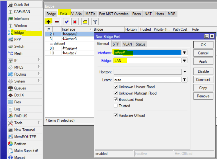This screenshot has height=159, width=217.
Task: Expand the Horizon field arrow
Action: (x=185, y=72)
